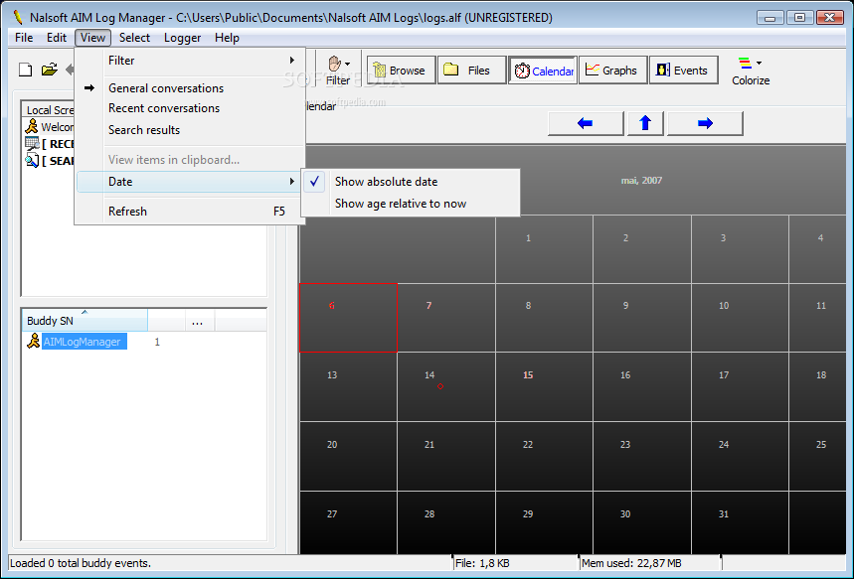Click the new file icon
854x579 pixels.
pos(25,70)
